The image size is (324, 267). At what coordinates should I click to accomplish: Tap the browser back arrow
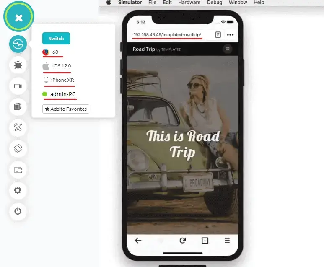(x=138, y=241)
